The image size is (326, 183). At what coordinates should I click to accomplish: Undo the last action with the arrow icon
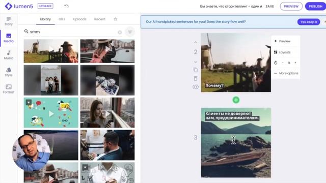point(66,6)
